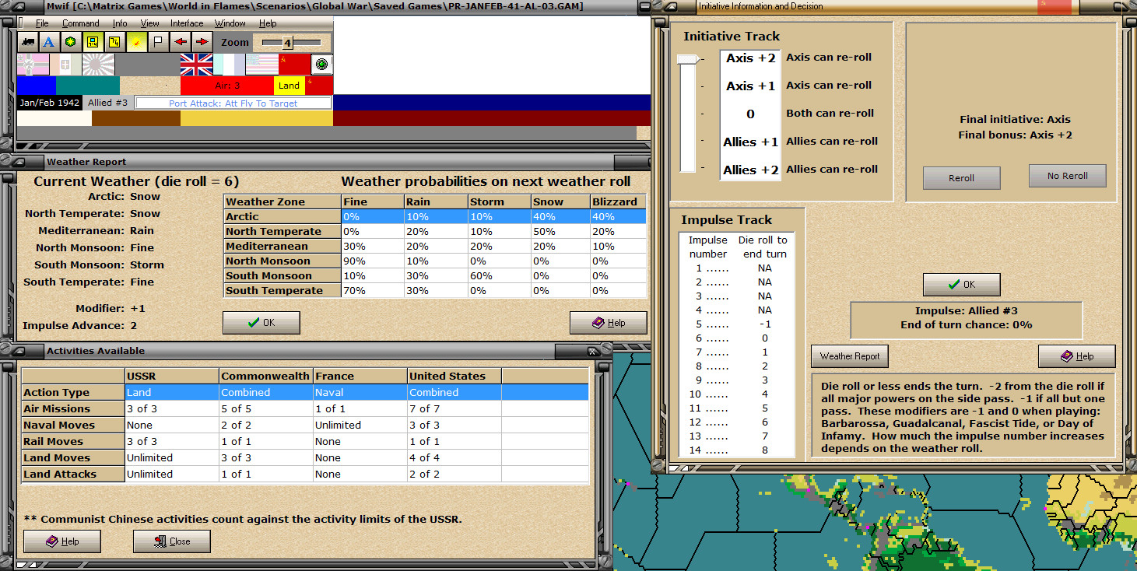Select the Japanese rising sun flag
The height and width of the screenshot is (571, 1137).
tap(98, 65)
